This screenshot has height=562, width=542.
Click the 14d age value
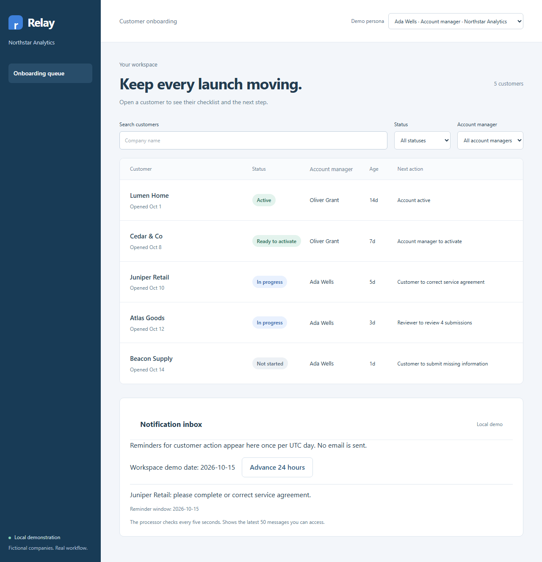373,200
